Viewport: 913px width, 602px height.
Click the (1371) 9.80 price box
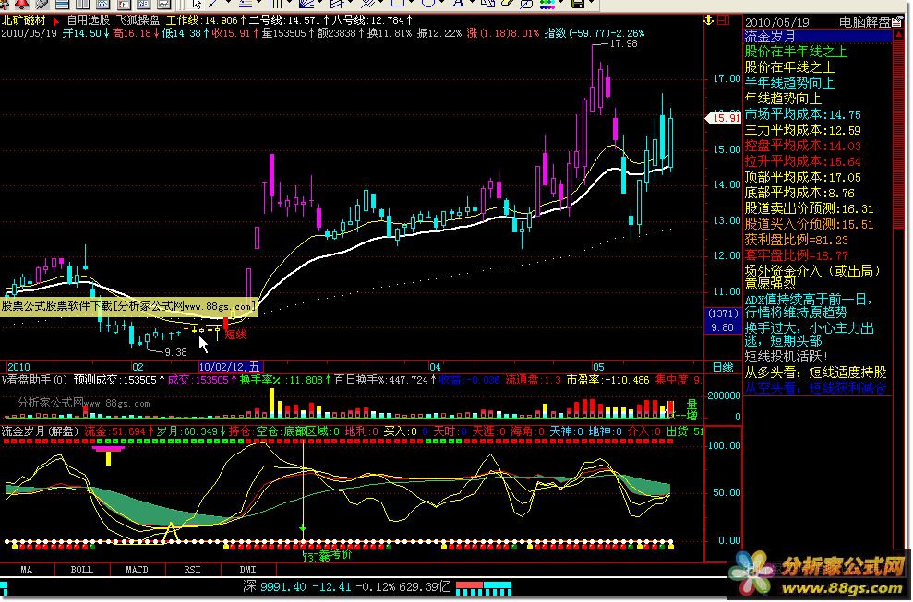(723, 321)
